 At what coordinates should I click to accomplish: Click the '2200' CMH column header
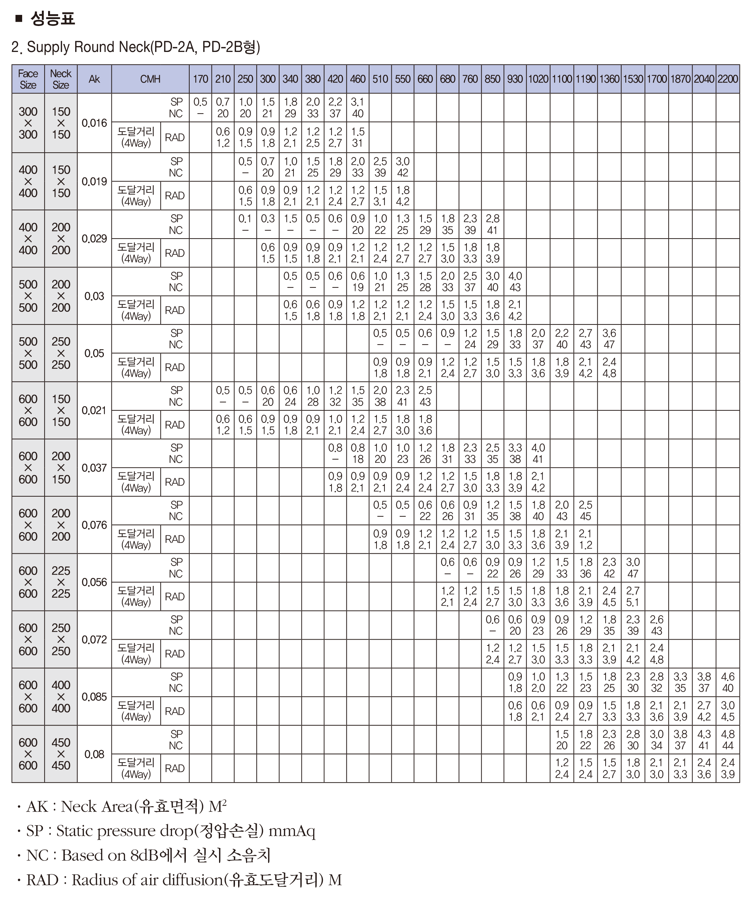[728, 79]
